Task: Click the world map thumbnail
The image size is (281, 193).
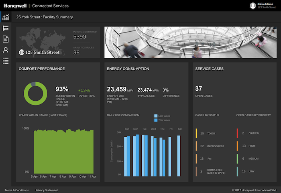Action: [x=42, y=42]
